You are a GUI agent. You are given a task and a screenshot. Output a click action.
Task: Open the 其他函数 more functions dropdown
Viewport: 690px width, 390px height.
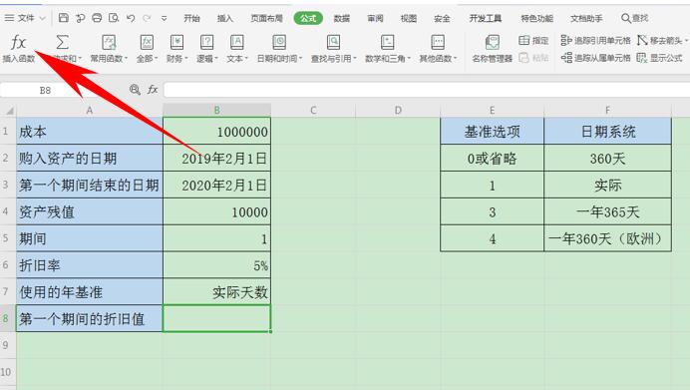[x=438, y=49]
